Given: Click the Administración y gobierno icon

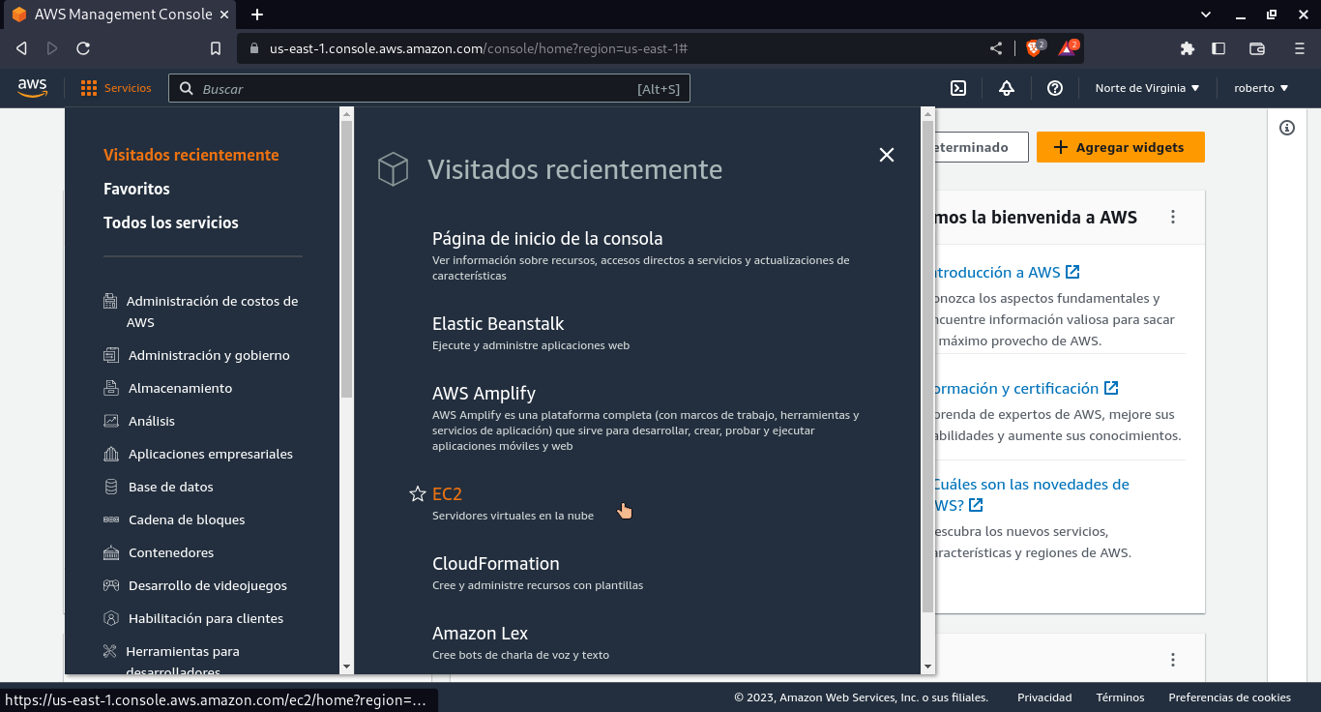Looking at the screenshot, I should point(110,355).
